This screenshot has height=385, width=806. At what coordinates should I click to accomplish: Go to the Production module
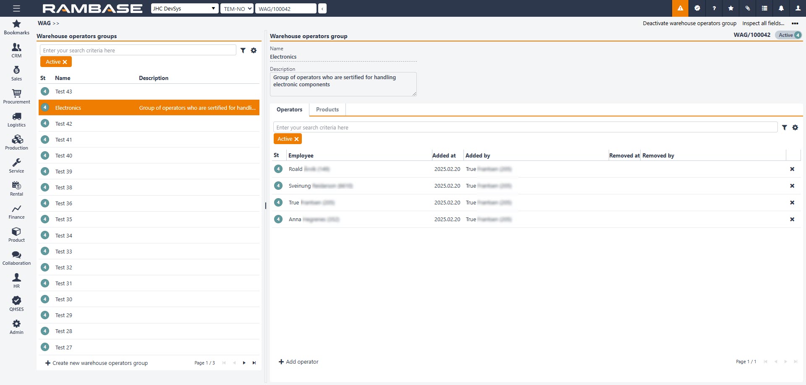coord(16,142)
